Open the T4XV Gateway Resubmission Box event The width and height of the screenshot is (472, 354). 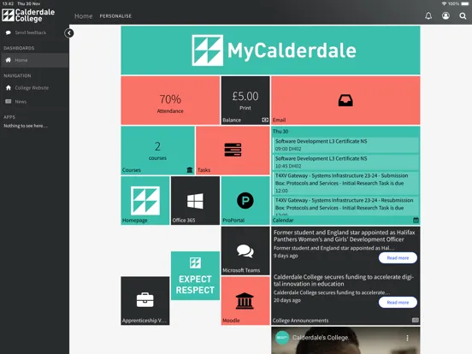tap(345, 206)
